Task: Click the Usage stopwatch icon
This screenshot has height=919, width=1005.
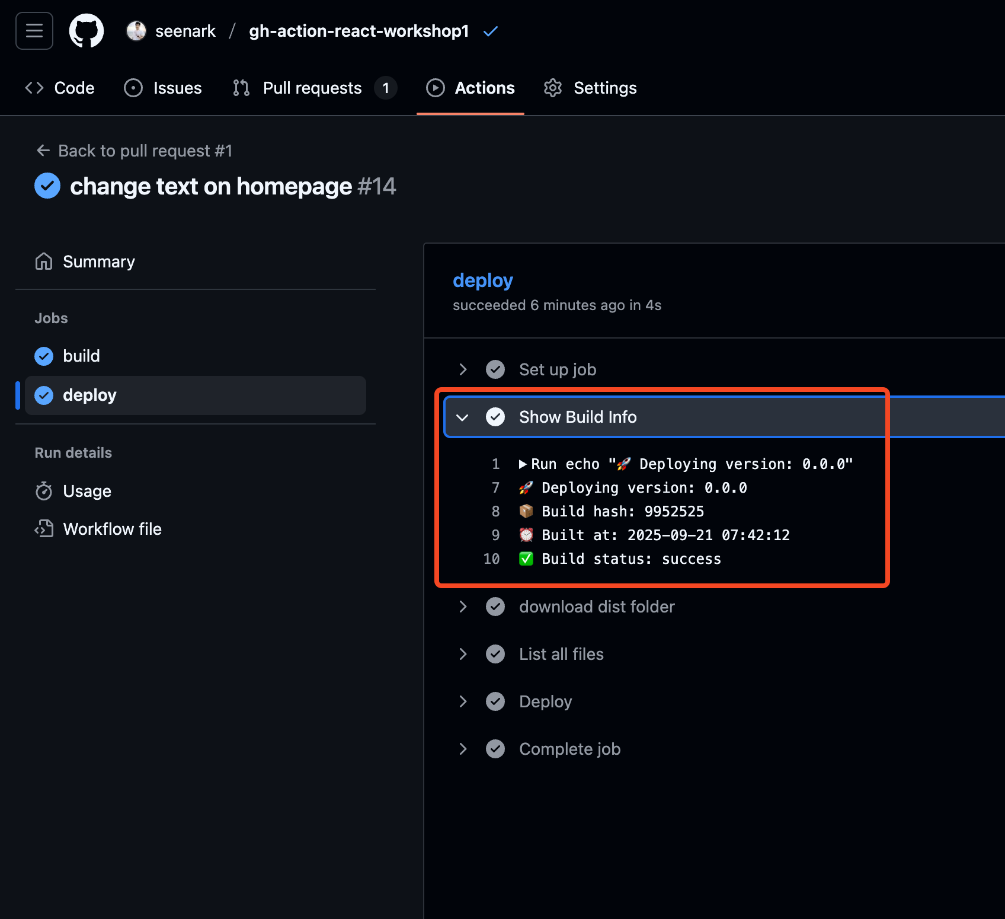Action: [x=44, y=491]
